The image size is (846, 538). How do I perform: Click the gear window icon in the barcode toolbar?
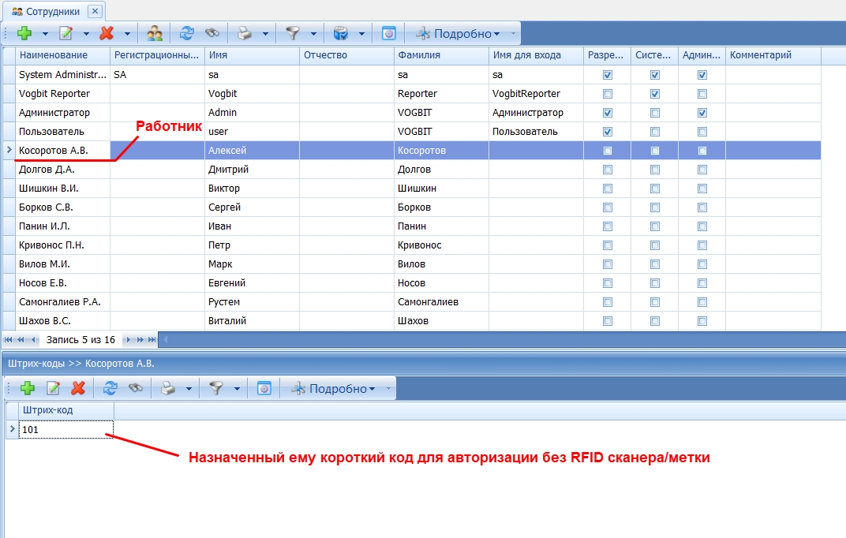point(264,388)
